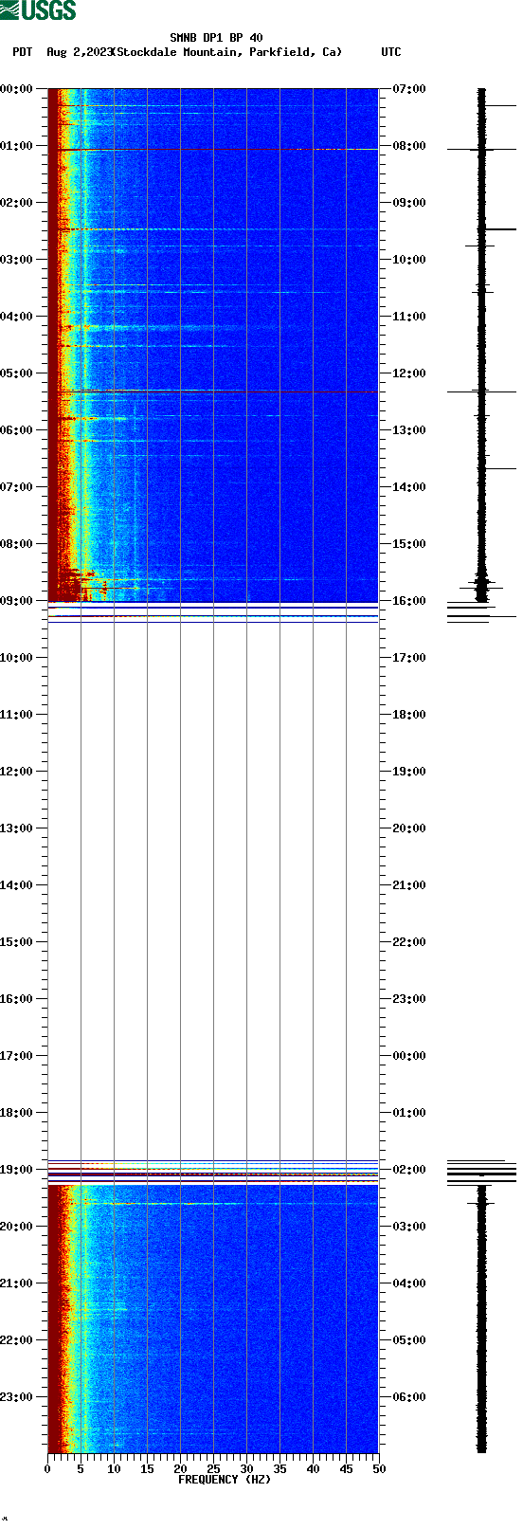Click the 0 Hz frequency tick label
523x1529 pixels.
pos(47,1469)
